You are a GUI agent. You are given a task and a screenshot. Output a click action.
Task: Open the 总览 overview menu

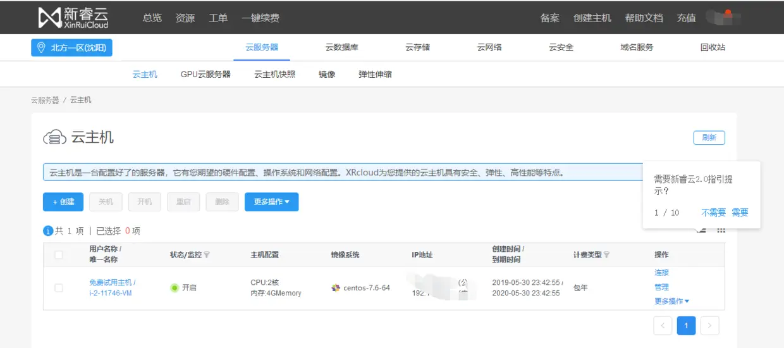[x=152, y=18]
